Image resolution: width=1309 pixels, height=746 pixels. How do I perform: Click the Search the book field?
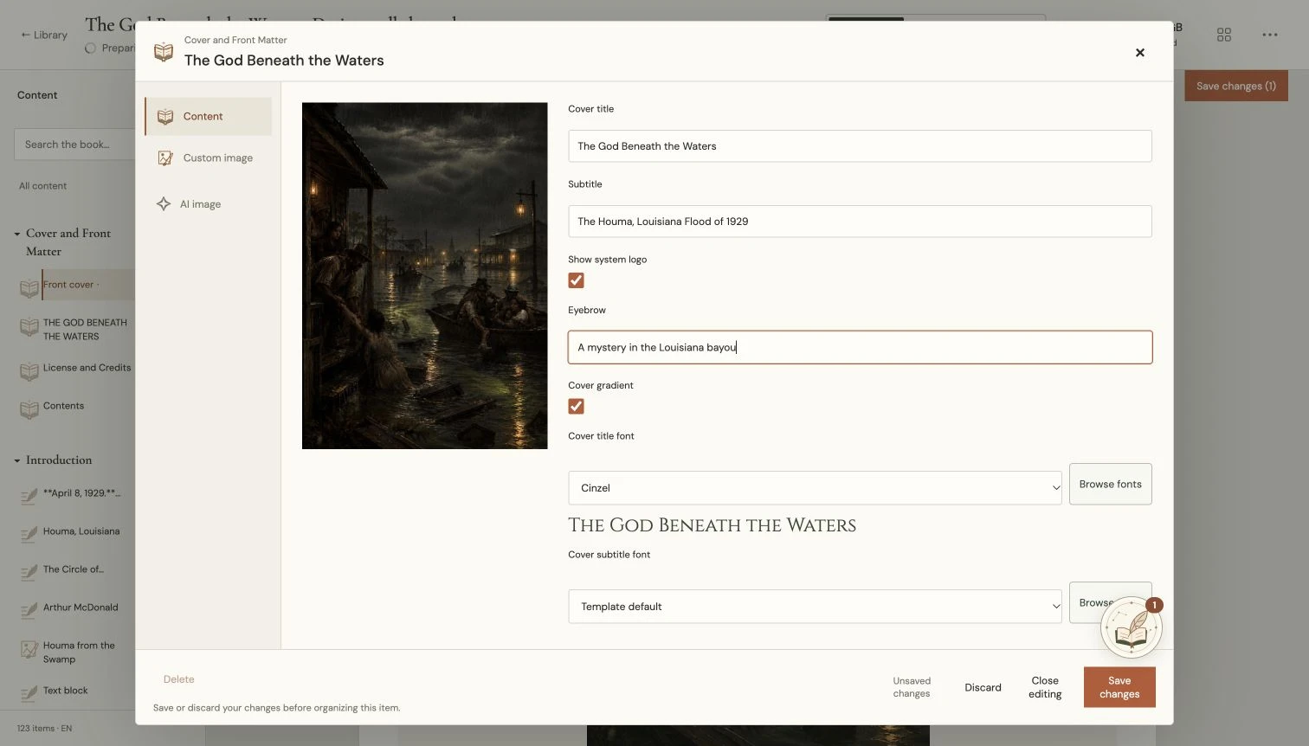point(74,145)
